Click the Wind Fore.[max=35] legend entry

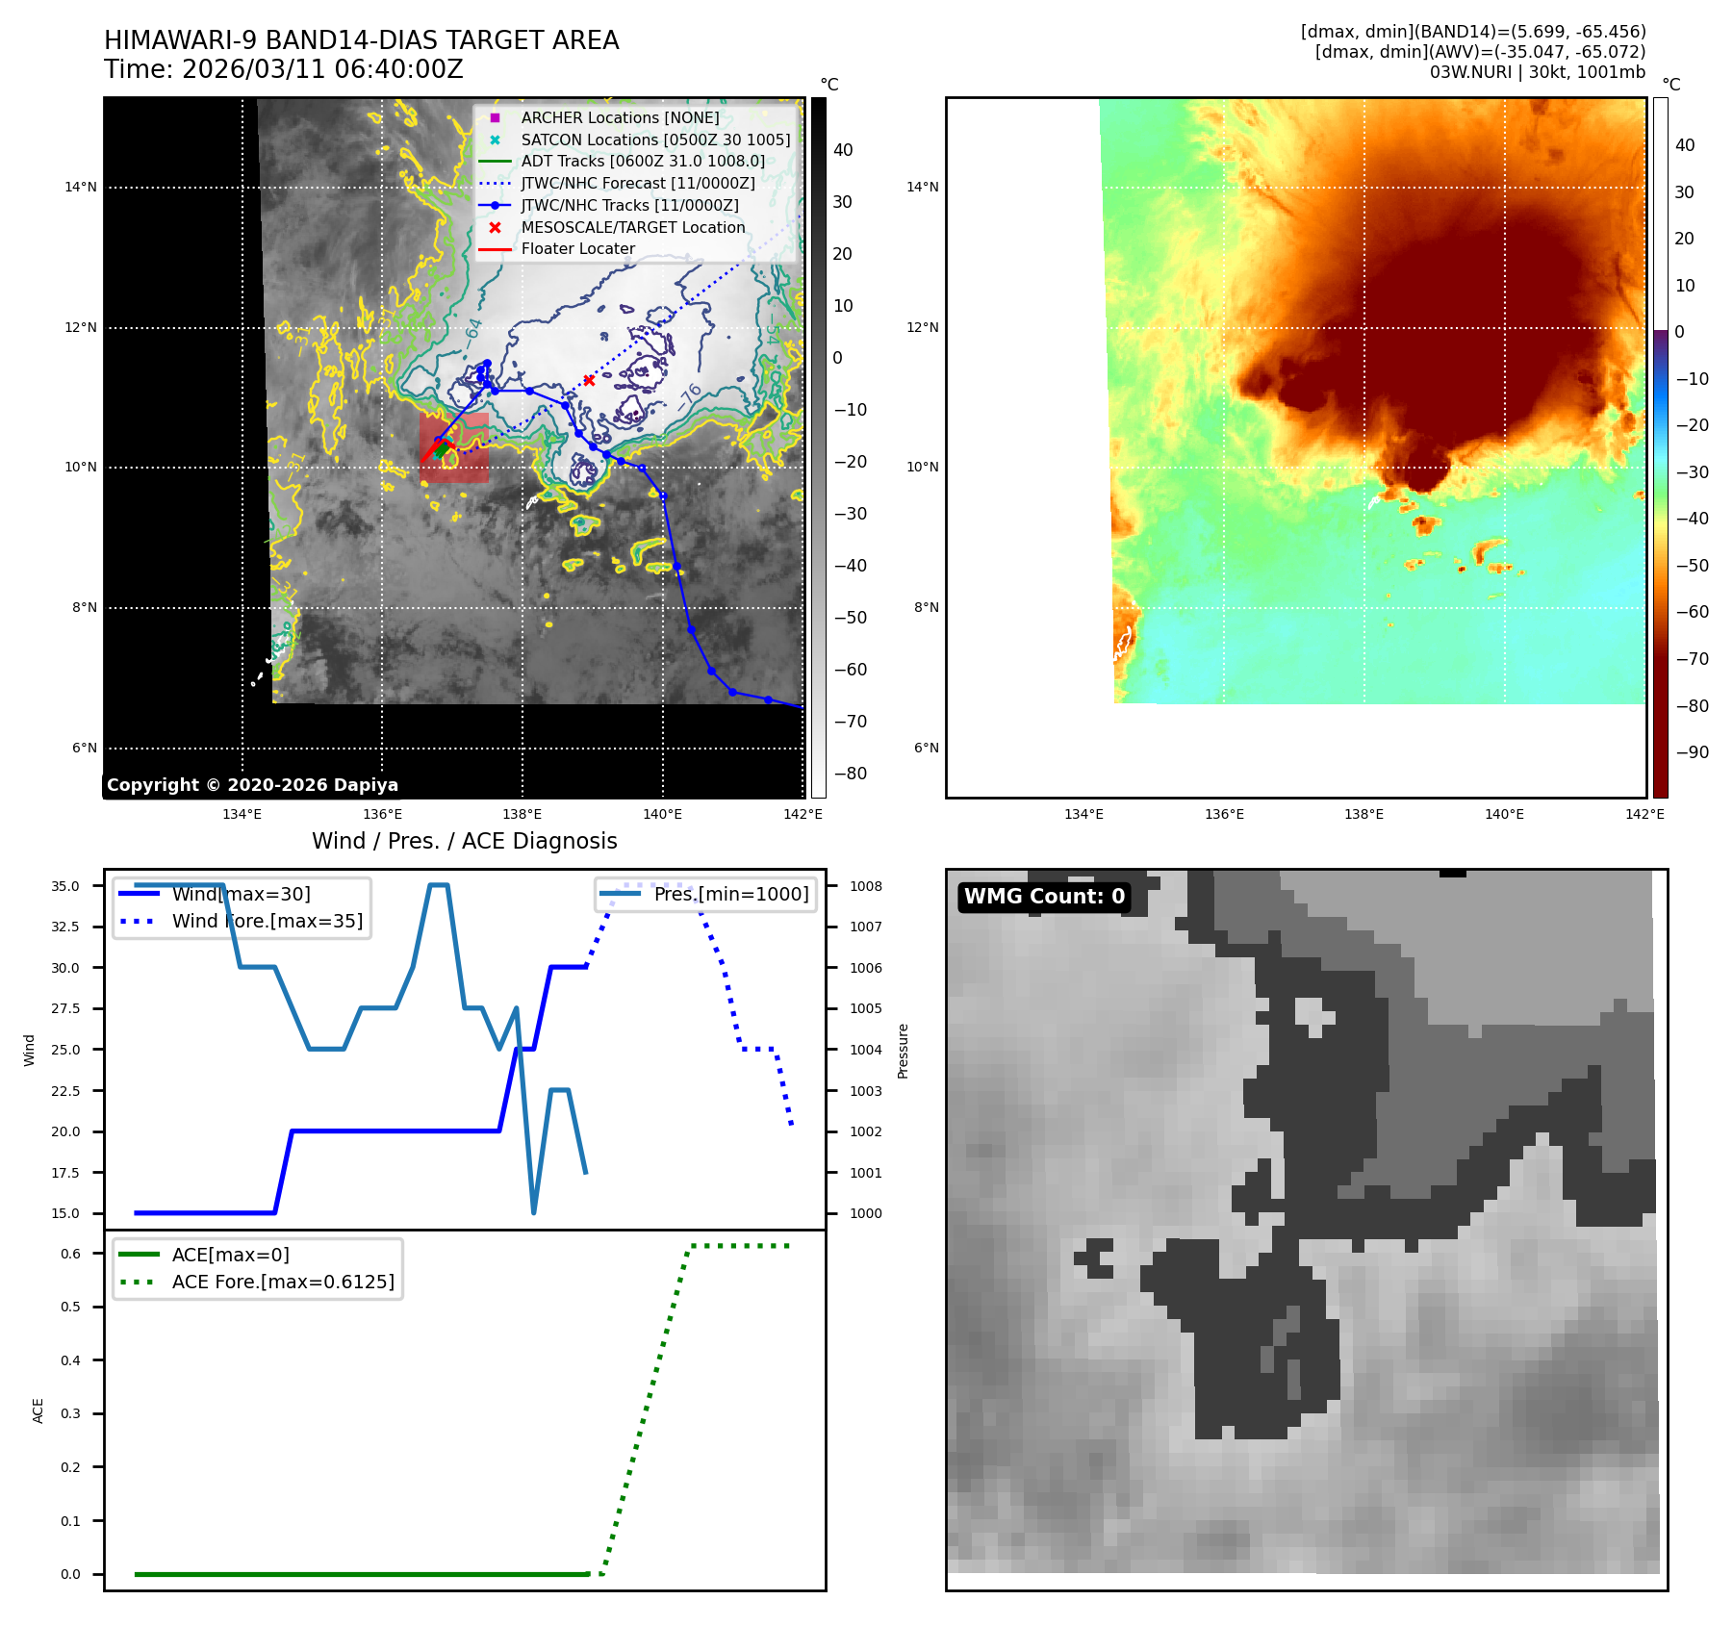(x=267, y=921)
